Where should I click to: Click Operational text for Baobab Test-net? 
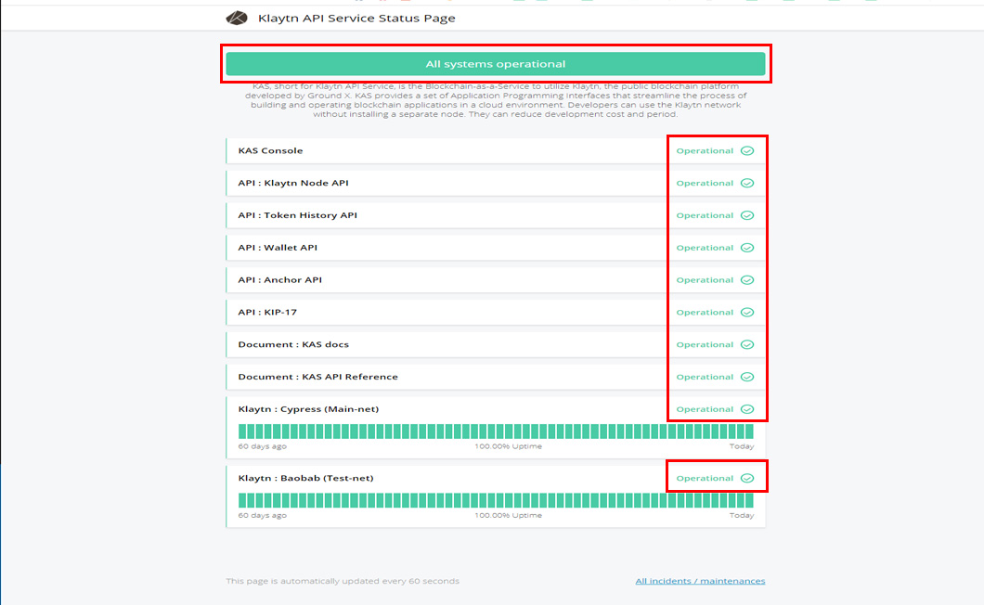pyautogui.click(x=704, y=478)
